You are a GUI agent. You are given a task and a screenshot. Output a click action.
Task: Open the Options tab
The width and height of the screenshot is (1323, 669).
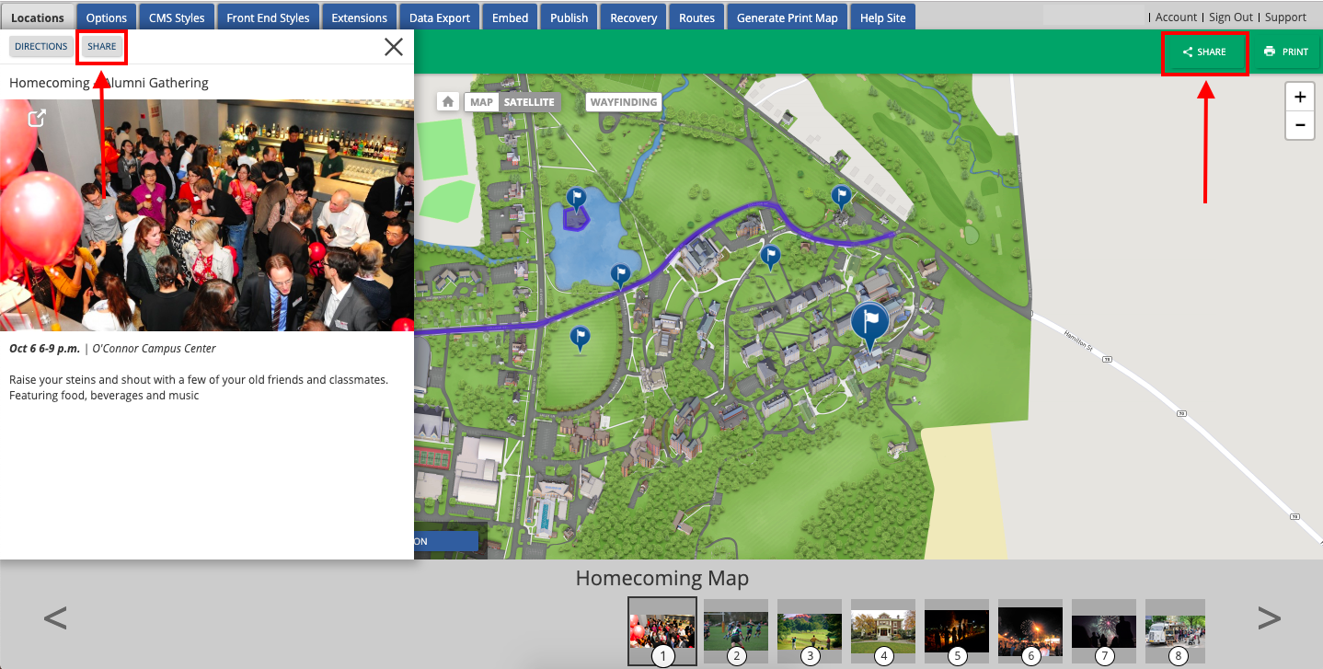point(106,16)
